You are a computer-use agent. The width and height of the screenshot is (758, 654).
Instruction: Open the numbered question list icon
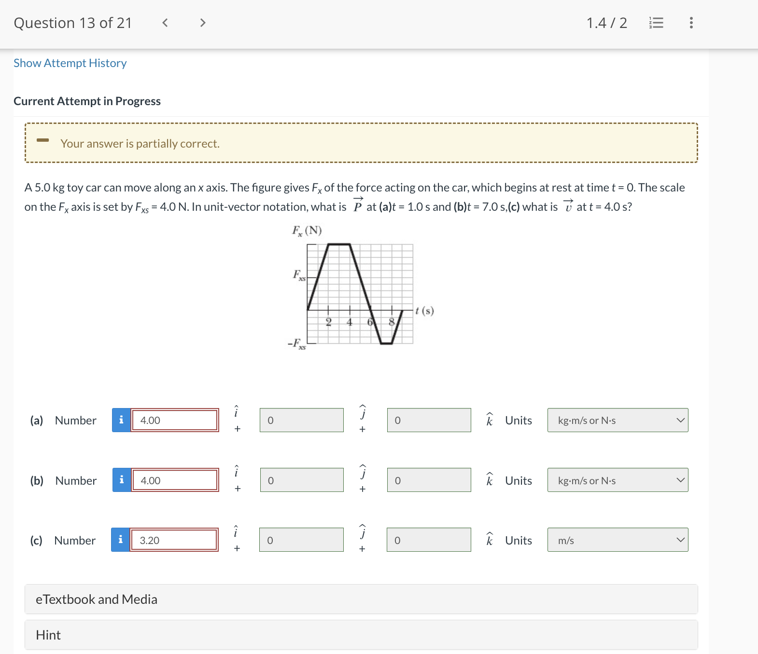pos(657,22)
